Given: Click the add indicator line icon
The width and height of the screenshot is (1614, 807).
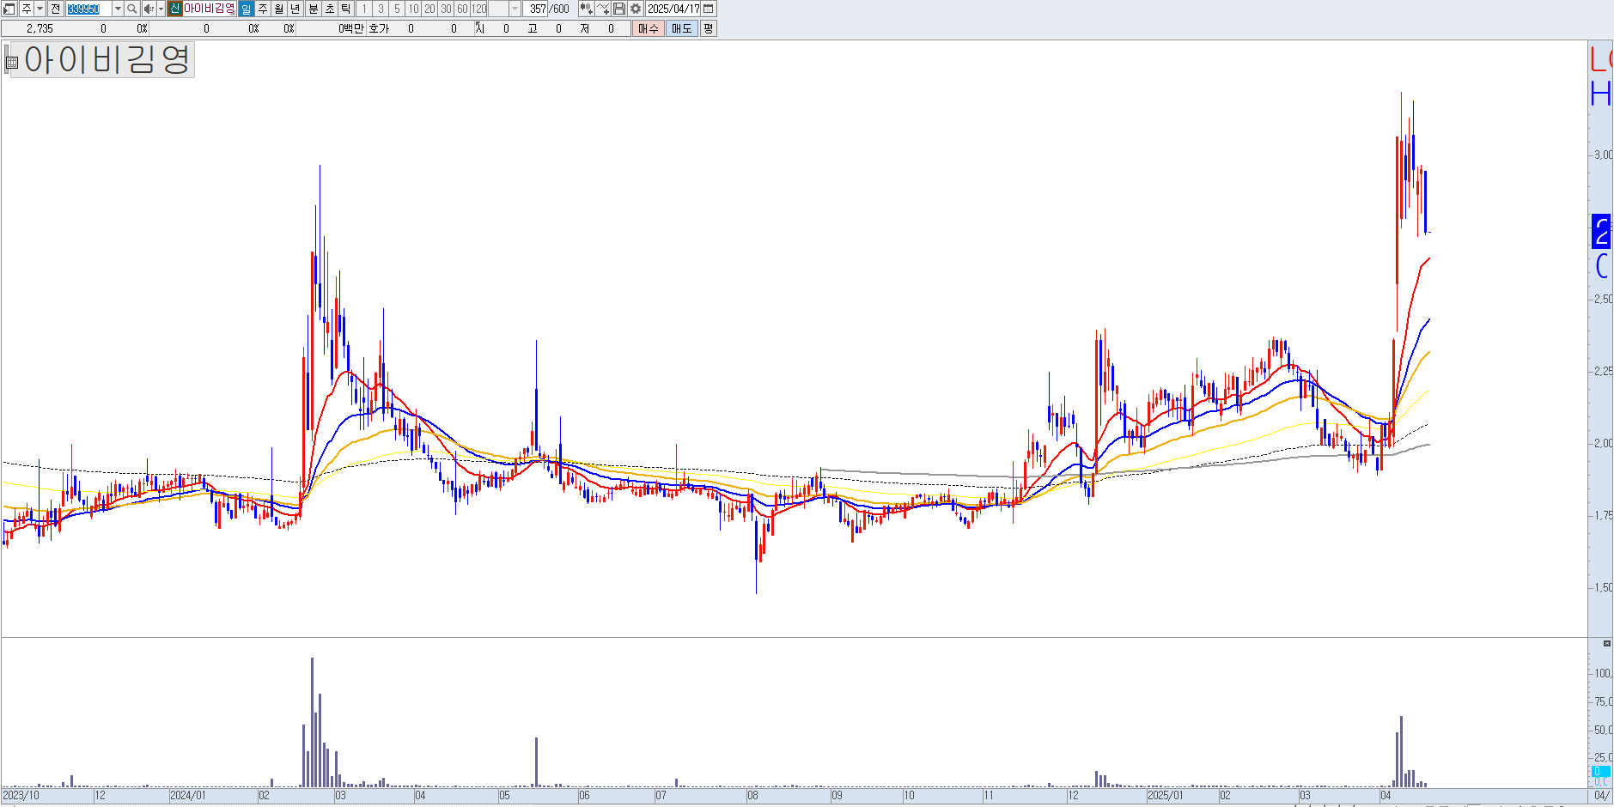Looking at the screenshot, I should [x=603, y=9].
